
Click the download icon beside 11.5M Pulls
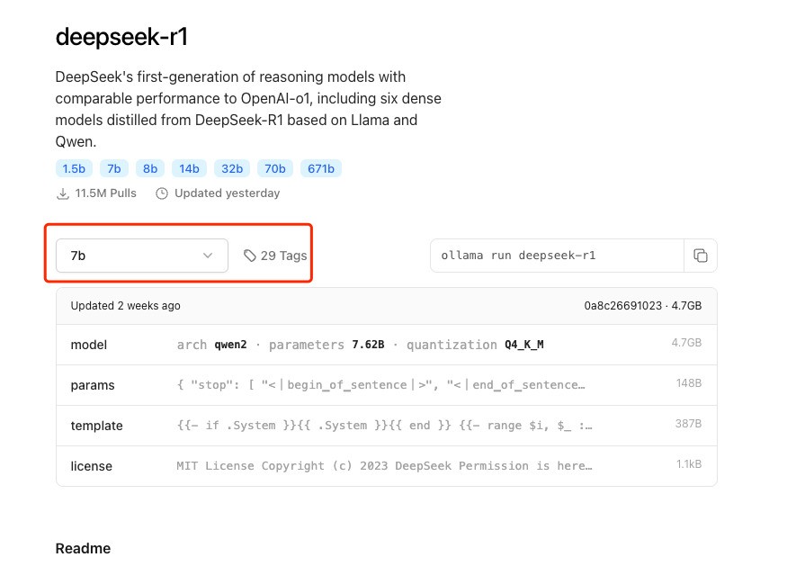coord(63,193)
